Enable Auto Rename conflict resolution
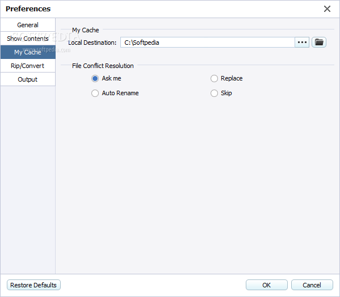 tap(95, 94)
